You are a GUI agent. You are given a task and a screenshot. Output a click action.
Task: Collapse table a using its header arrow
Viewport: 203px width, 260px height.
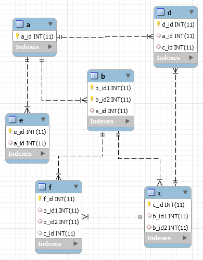50,24
